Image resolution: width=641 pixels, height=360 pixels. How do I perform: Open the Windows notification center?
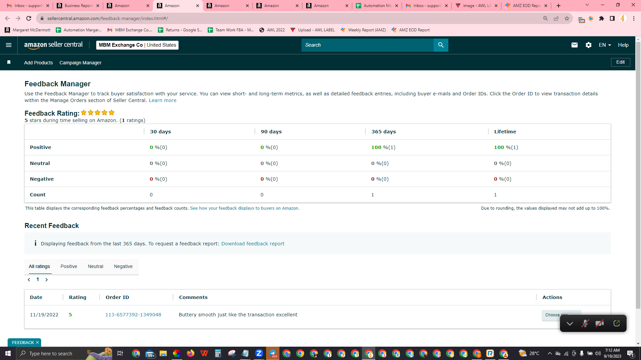pos(631,353)
